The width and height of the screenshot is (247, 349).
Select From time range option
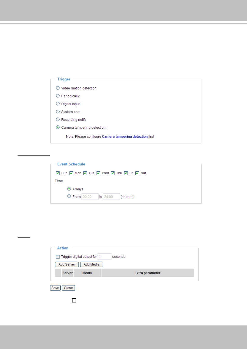point(69,196)
